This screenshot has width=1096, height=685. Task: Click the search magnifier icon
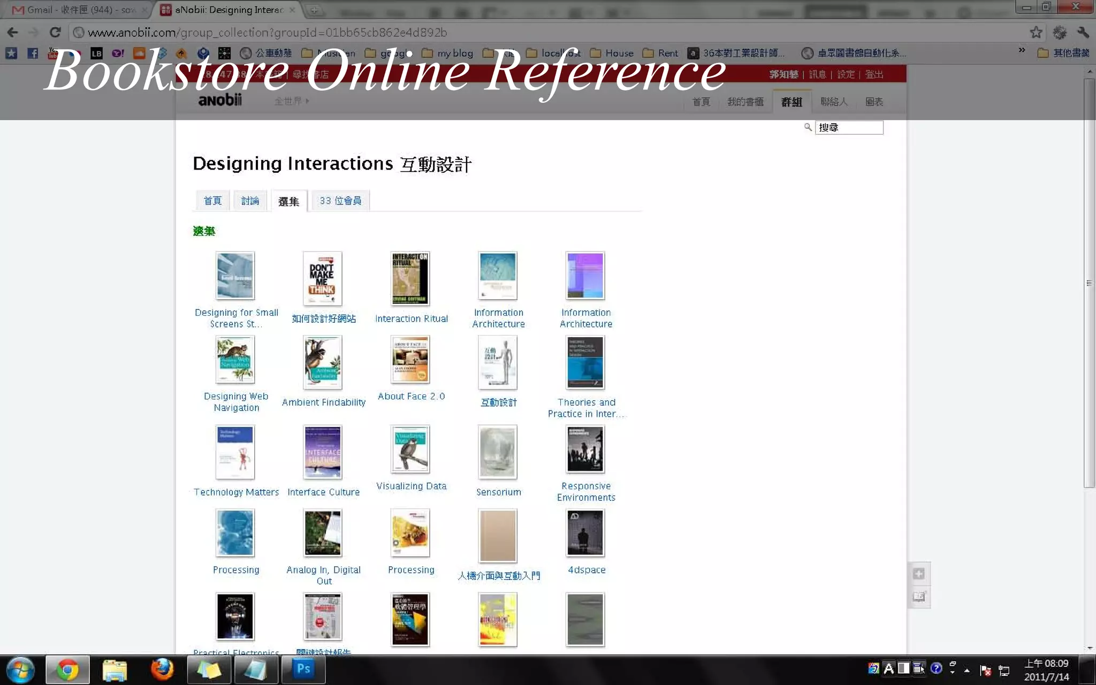point(808,127)
